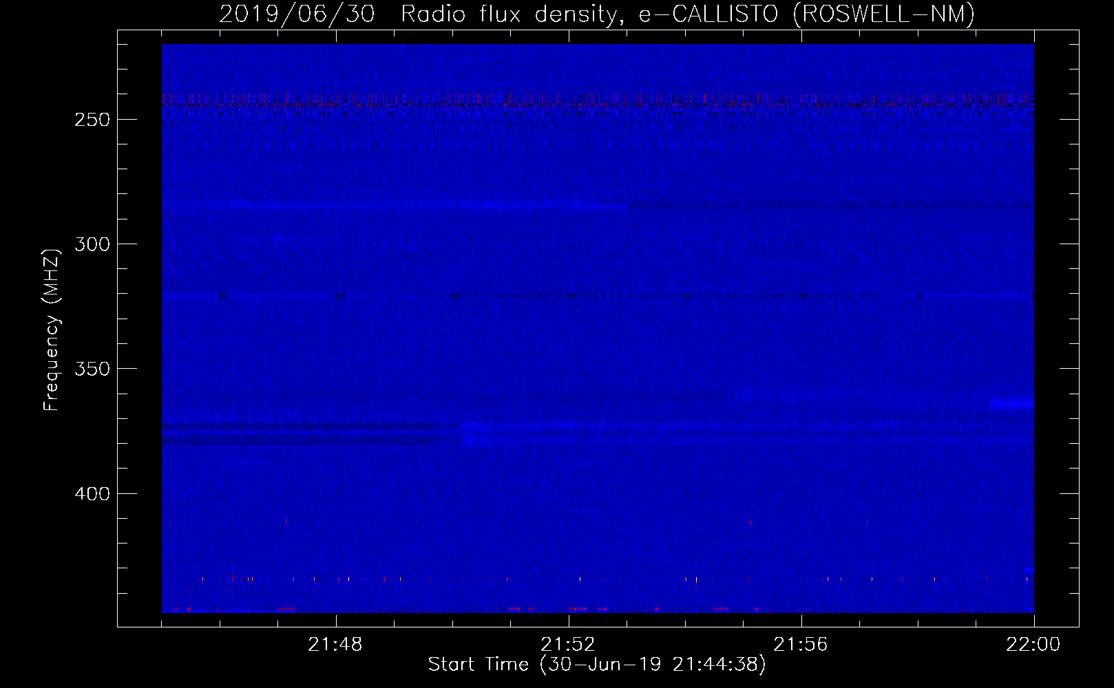Click the 21:52 time tick label
The height and width of the screenshot is (688, 1114).
pyautogui.click(x=568, y=645)
